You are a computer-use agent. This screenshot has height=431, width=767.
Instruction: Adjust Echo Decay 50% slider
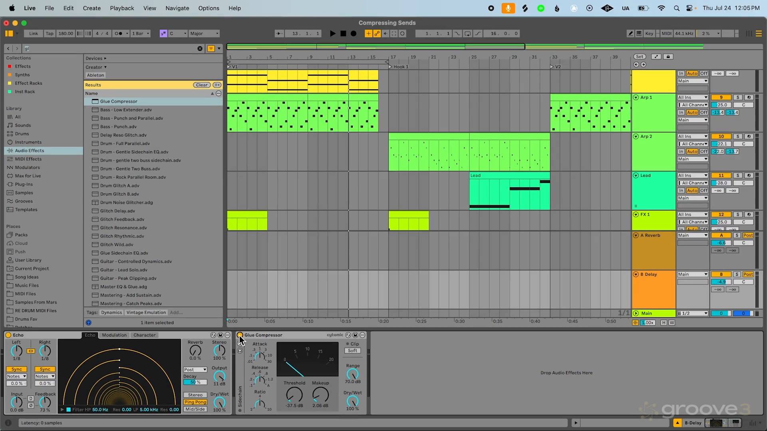[x=195, y=382]
